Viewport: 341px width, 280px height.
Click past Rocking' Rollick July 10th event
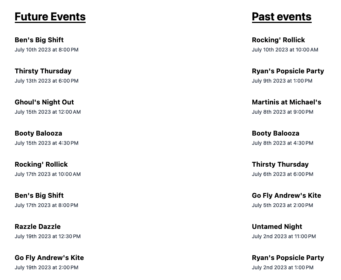[x=278, y=40]
